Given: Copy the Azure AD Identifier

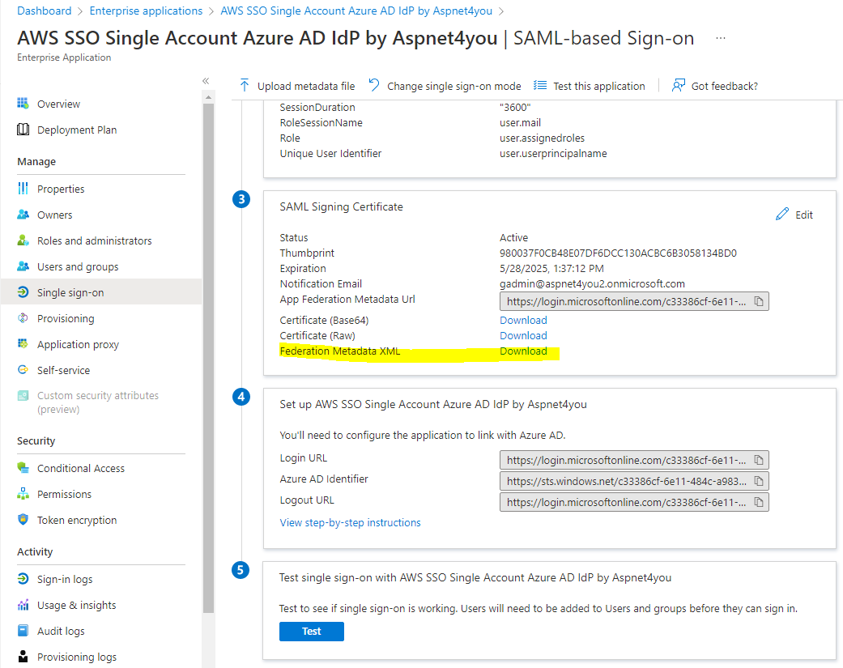Looking at the screenshot, I should click(x=759, y=481).
